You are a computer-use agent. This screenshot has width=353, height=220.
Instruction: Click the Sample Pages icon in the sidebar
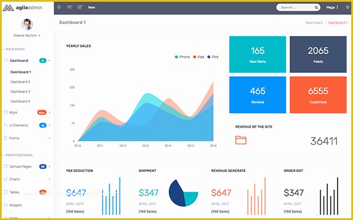tap(6, 167)
